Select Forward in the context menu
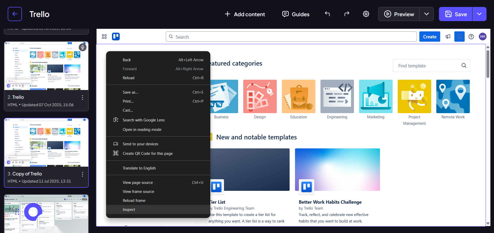The image size is (494, 233). point(158,69)
